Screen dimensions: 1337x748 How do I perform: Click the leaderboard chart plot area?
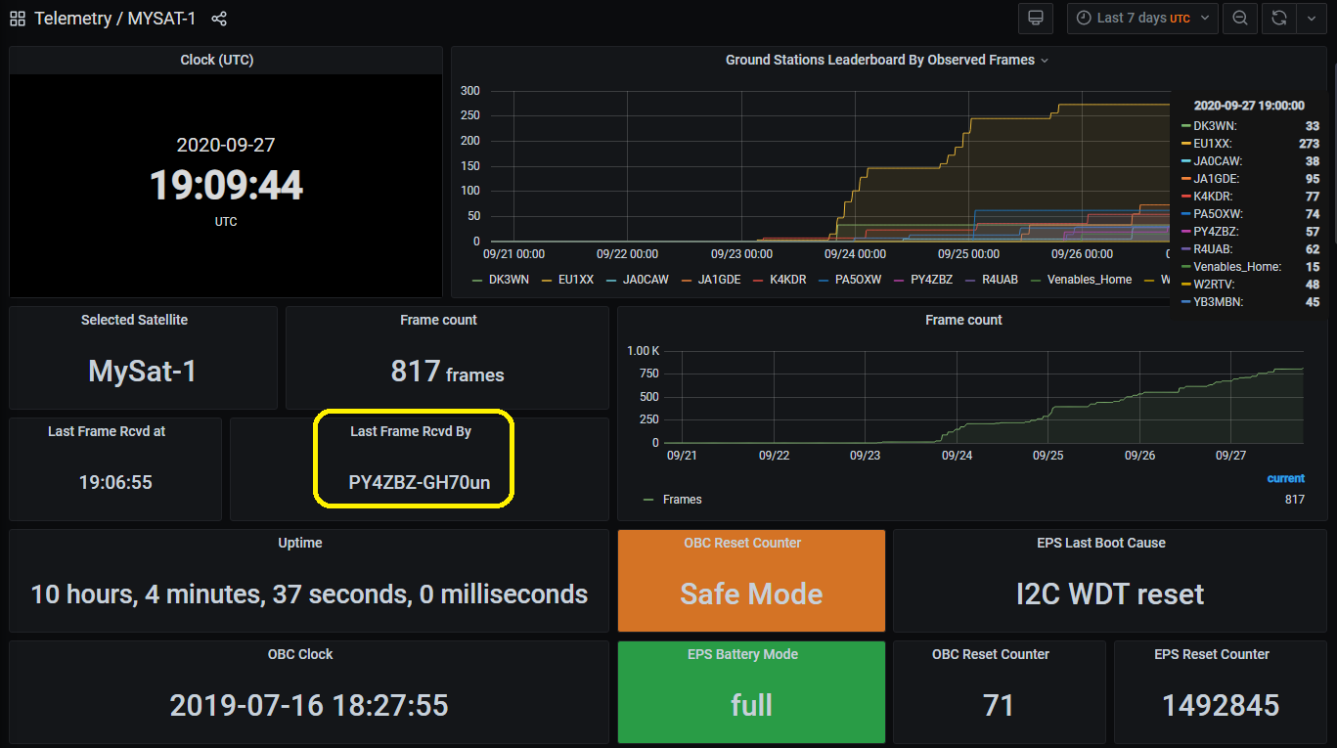click(829, 166)
